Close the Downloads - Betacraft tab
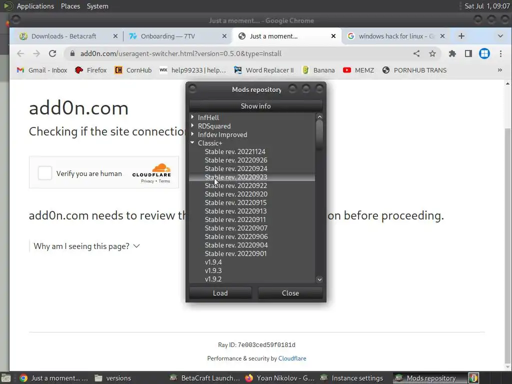This screenshot has width=512, height=384. pos(115,36)
